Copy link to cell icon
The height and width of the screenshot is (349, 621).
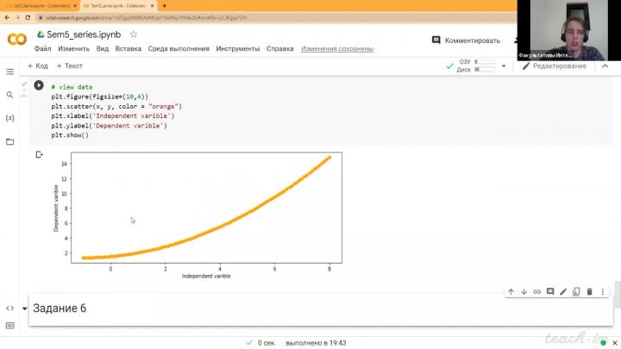tap(537, 292)
